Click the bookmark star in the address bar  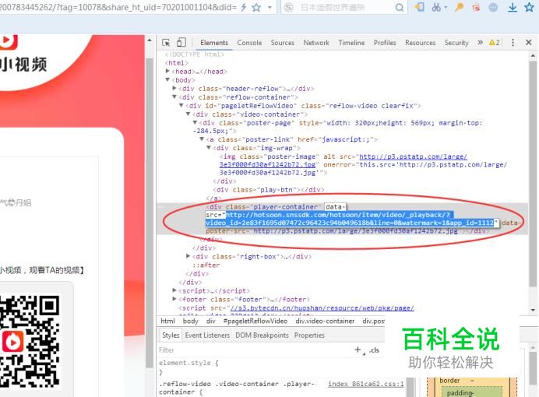tap(256, 7)
